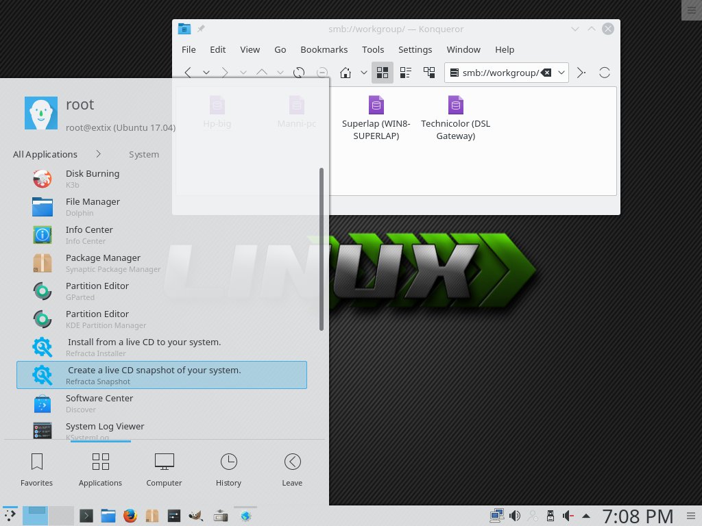Clear the location bar text
702x526 pixels.
point(546,73)
